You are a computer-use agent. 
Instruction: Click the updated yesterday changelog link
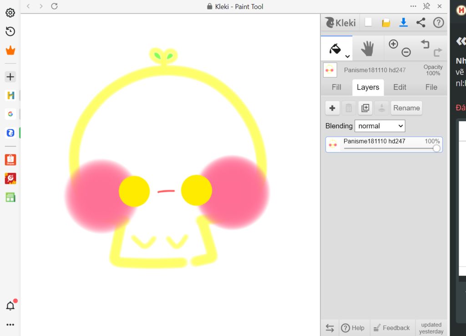click(x=431, y=328)
